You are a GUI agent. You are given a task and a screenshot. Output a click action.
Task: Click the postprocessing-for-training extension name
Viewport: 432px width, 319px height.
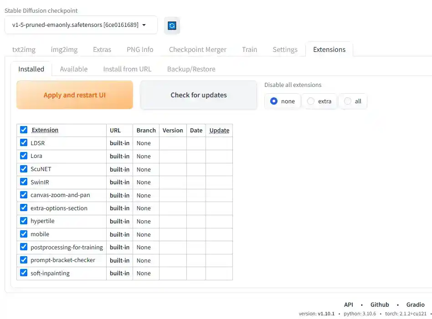(x=67, y=248)
